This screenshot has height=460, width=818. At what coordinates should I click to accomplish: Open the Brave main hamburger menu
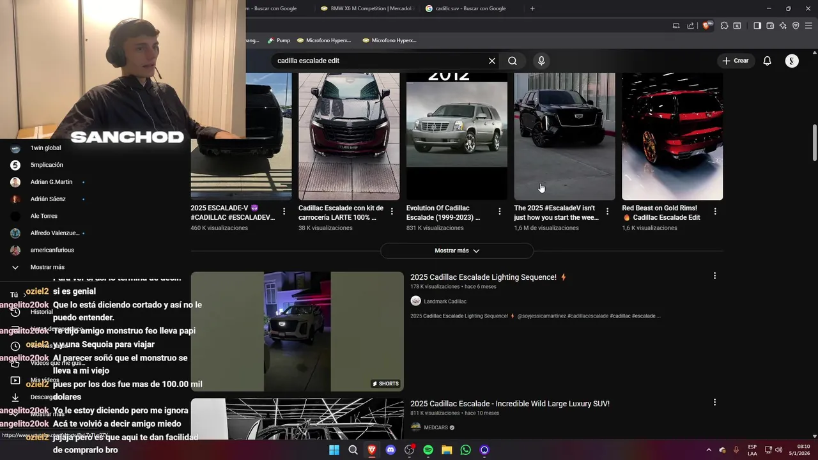pos(808,26)
